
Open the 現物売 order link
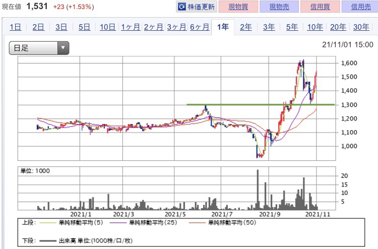tap(279, 7)
